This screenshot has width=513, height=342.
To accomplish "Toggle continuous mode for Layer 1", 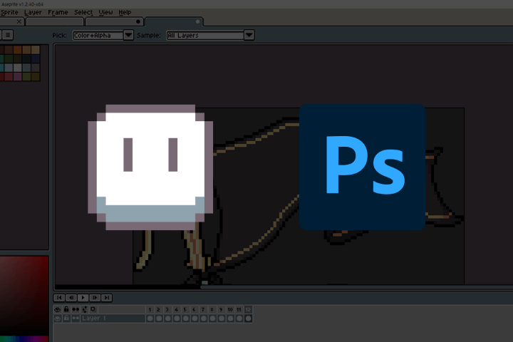I will [76, 318].
